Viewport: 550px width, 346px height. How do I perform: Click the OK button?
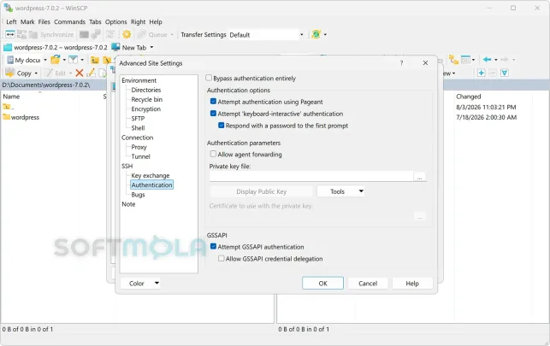[x=322, y=284]
